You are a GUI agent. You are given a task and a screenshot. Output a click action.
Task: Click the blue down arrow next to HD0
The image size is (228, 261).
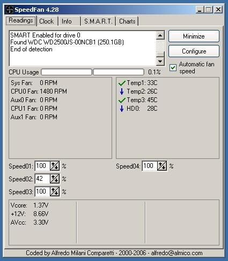(x=122, y=109)
